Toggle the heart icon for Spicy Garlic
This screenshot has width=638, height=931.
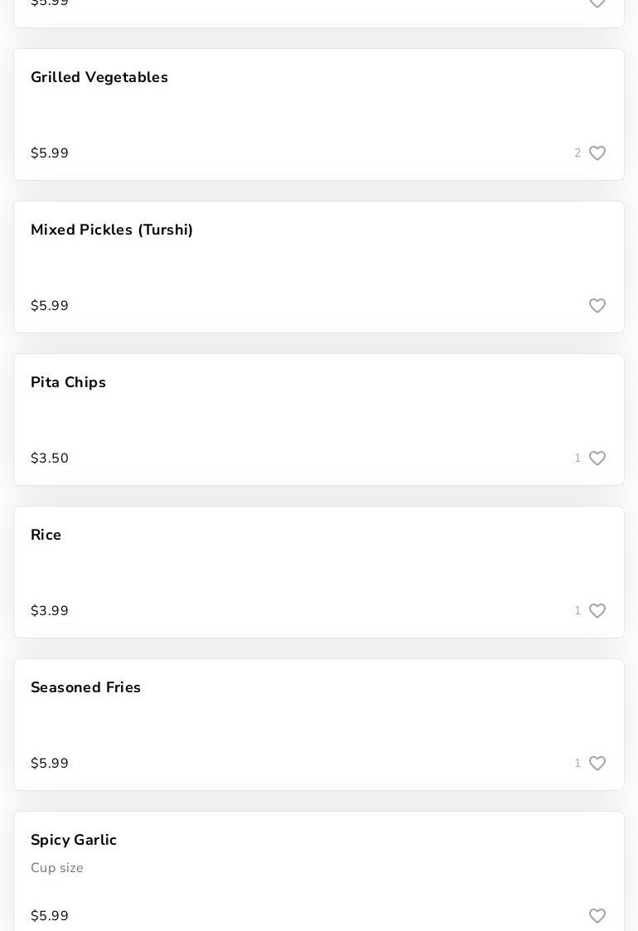pyautogui.click(x=597, y=916)
